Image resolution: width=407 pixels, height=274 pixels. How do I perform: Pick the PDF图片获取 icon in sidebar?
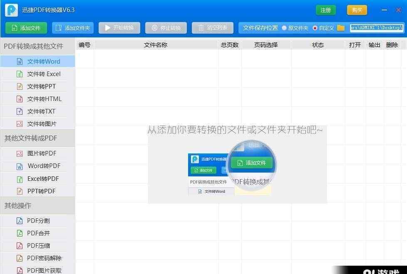[x=20, y=271]
